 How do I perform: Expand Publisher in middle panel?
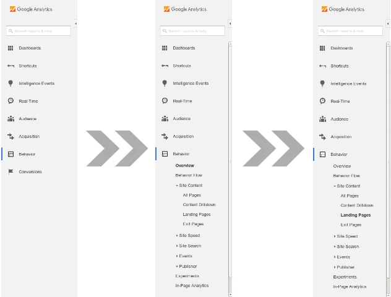(x=177, y=266)
